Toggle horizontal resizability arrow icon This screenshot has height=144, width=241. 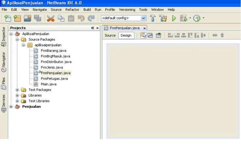tap(215, 35)
